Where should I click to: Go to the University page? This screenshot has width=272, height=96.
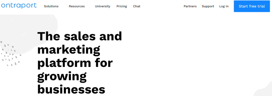point(103,6)
